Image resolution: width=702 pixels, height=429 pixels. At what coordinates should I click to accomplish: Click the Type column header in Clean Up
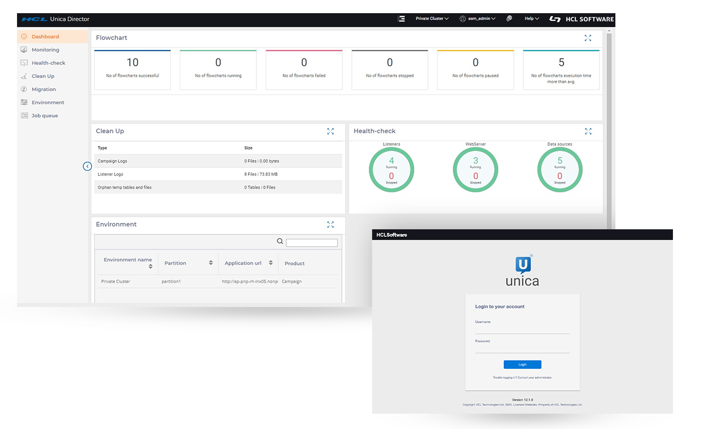click(102, 148)
